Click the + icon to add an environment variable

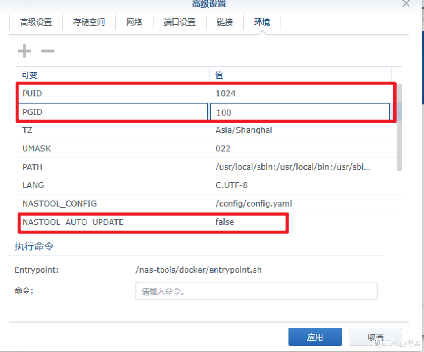coord(24,50)
